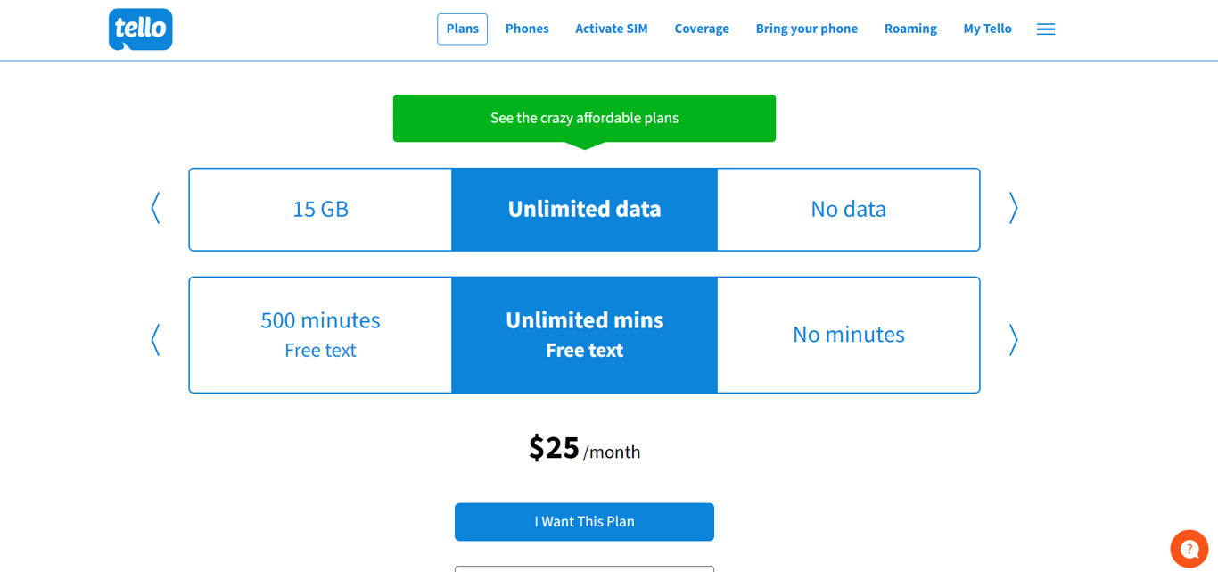This screenshot has width=1218, height=572.
Task: Open the hamburger menu icon
Action: (x=1046, y=29)
